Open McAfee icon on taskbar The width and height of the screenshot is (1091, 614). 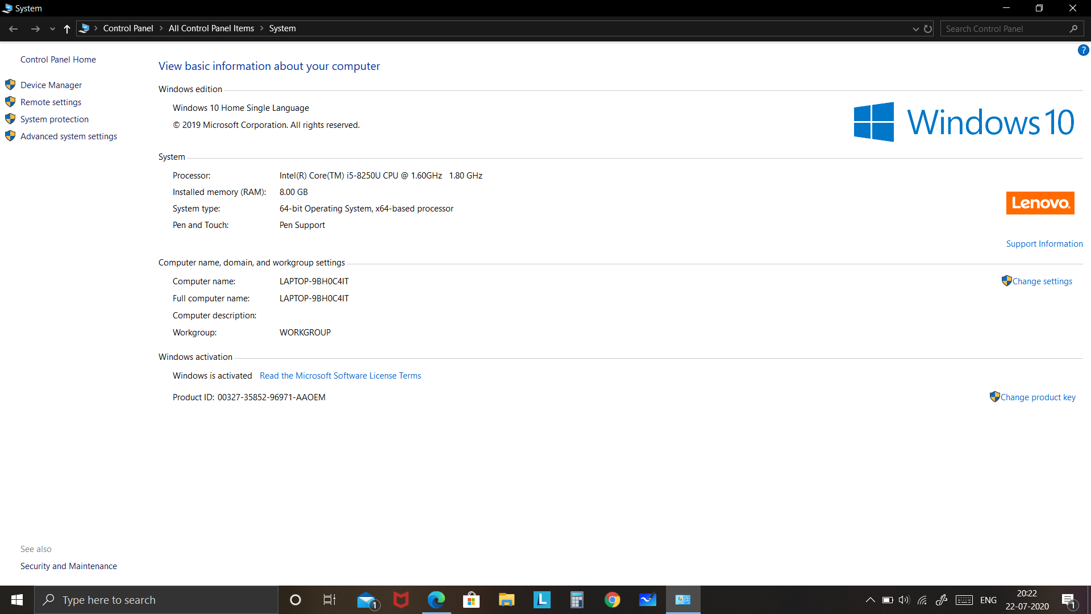coord(401,600)
